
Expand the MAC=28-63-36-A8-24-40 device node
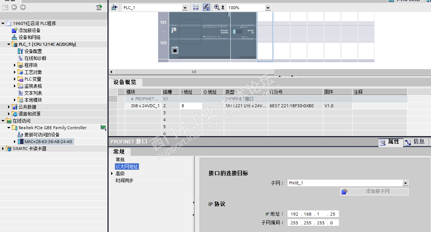pyautogui.click(x=15, y=142)
